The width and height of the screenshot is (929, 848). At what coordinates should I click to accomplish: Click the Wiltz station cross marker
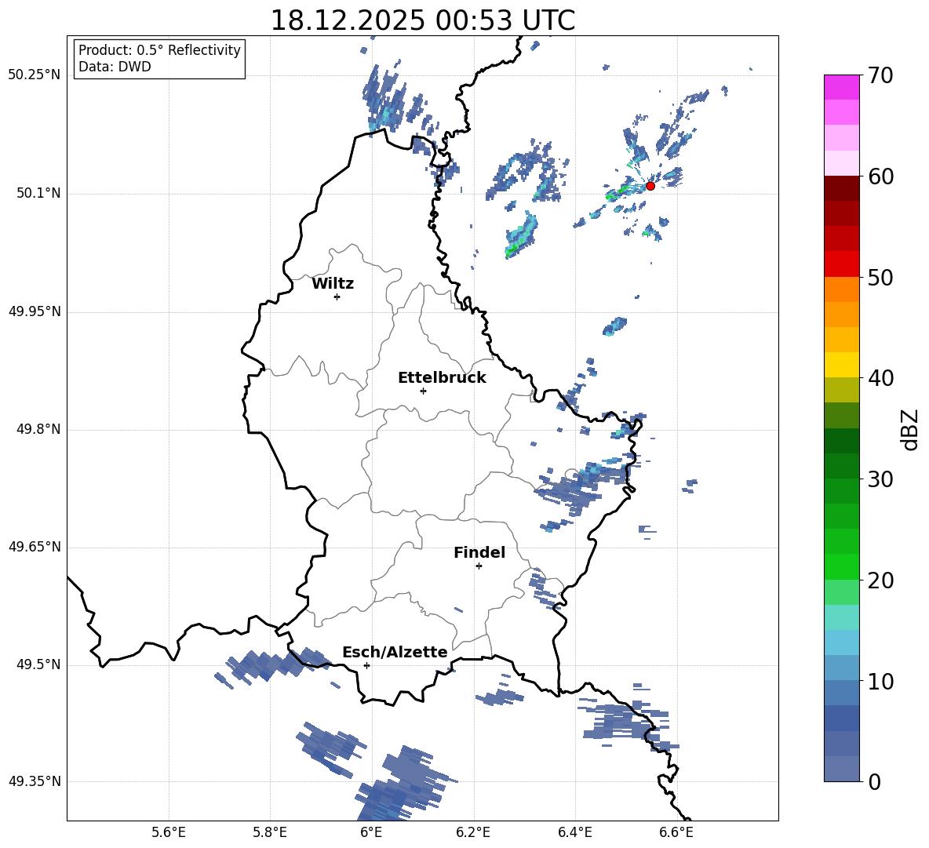(337, 297)
